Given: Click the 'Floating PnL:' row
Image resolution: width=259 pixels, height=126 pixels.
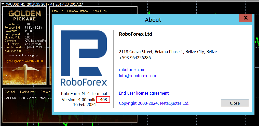Looking at the screenshot, I should (17, 37).
